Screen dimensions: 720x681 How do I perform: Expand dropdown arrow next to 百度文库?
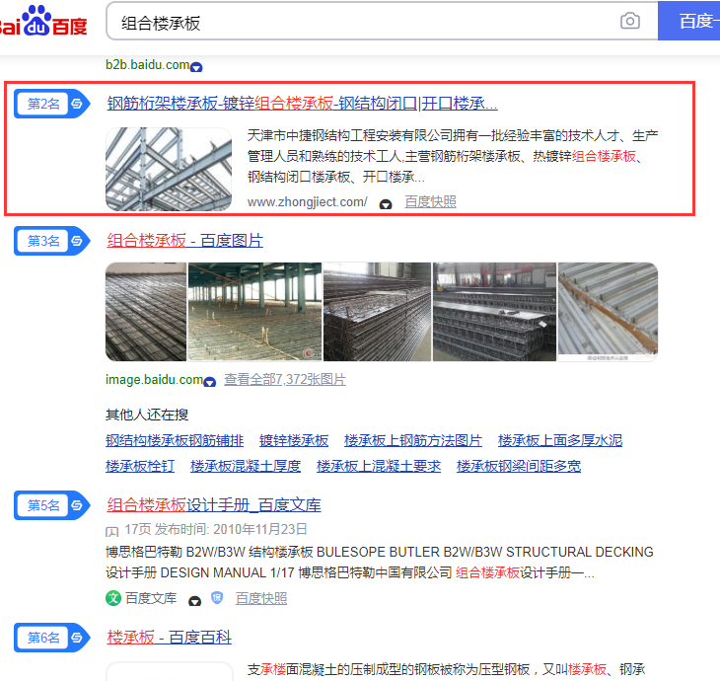pyautogui.click(x=194, y=601)
